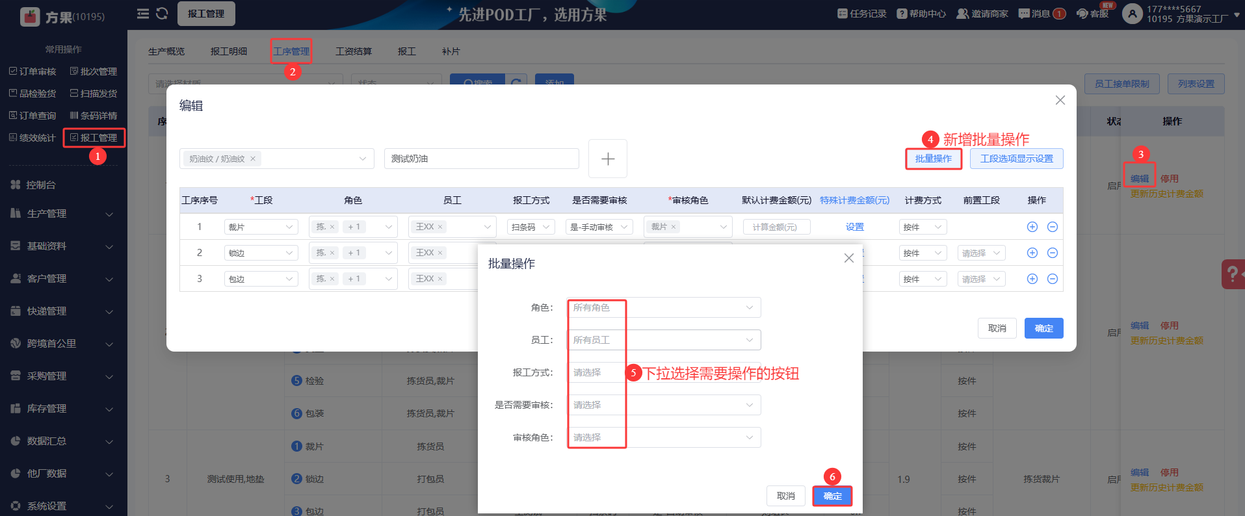Open the 包边 工段 dropdown in row 3

coord(261,279)
